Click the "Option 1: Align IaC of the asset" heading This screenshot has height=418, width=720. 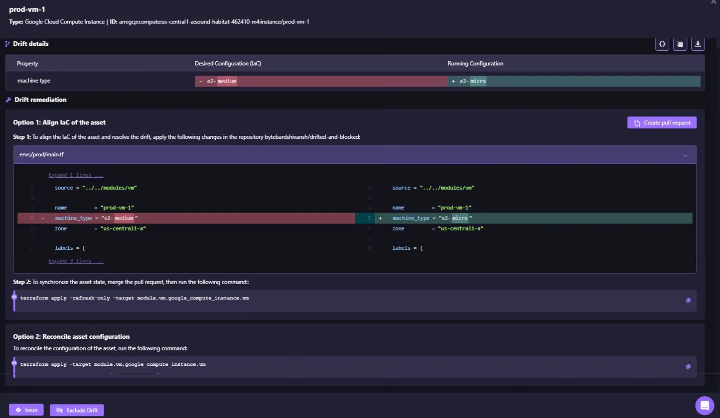pyautogui.click(x=59, y=122)
